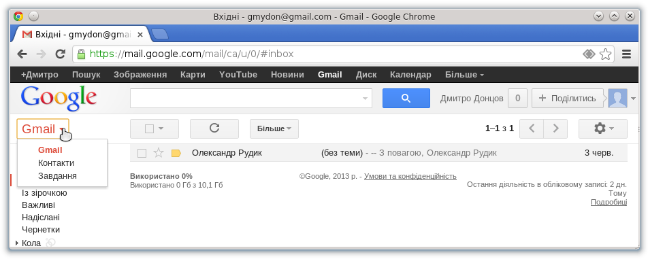Select Gmail in the dropdown menu

[50, 150]
